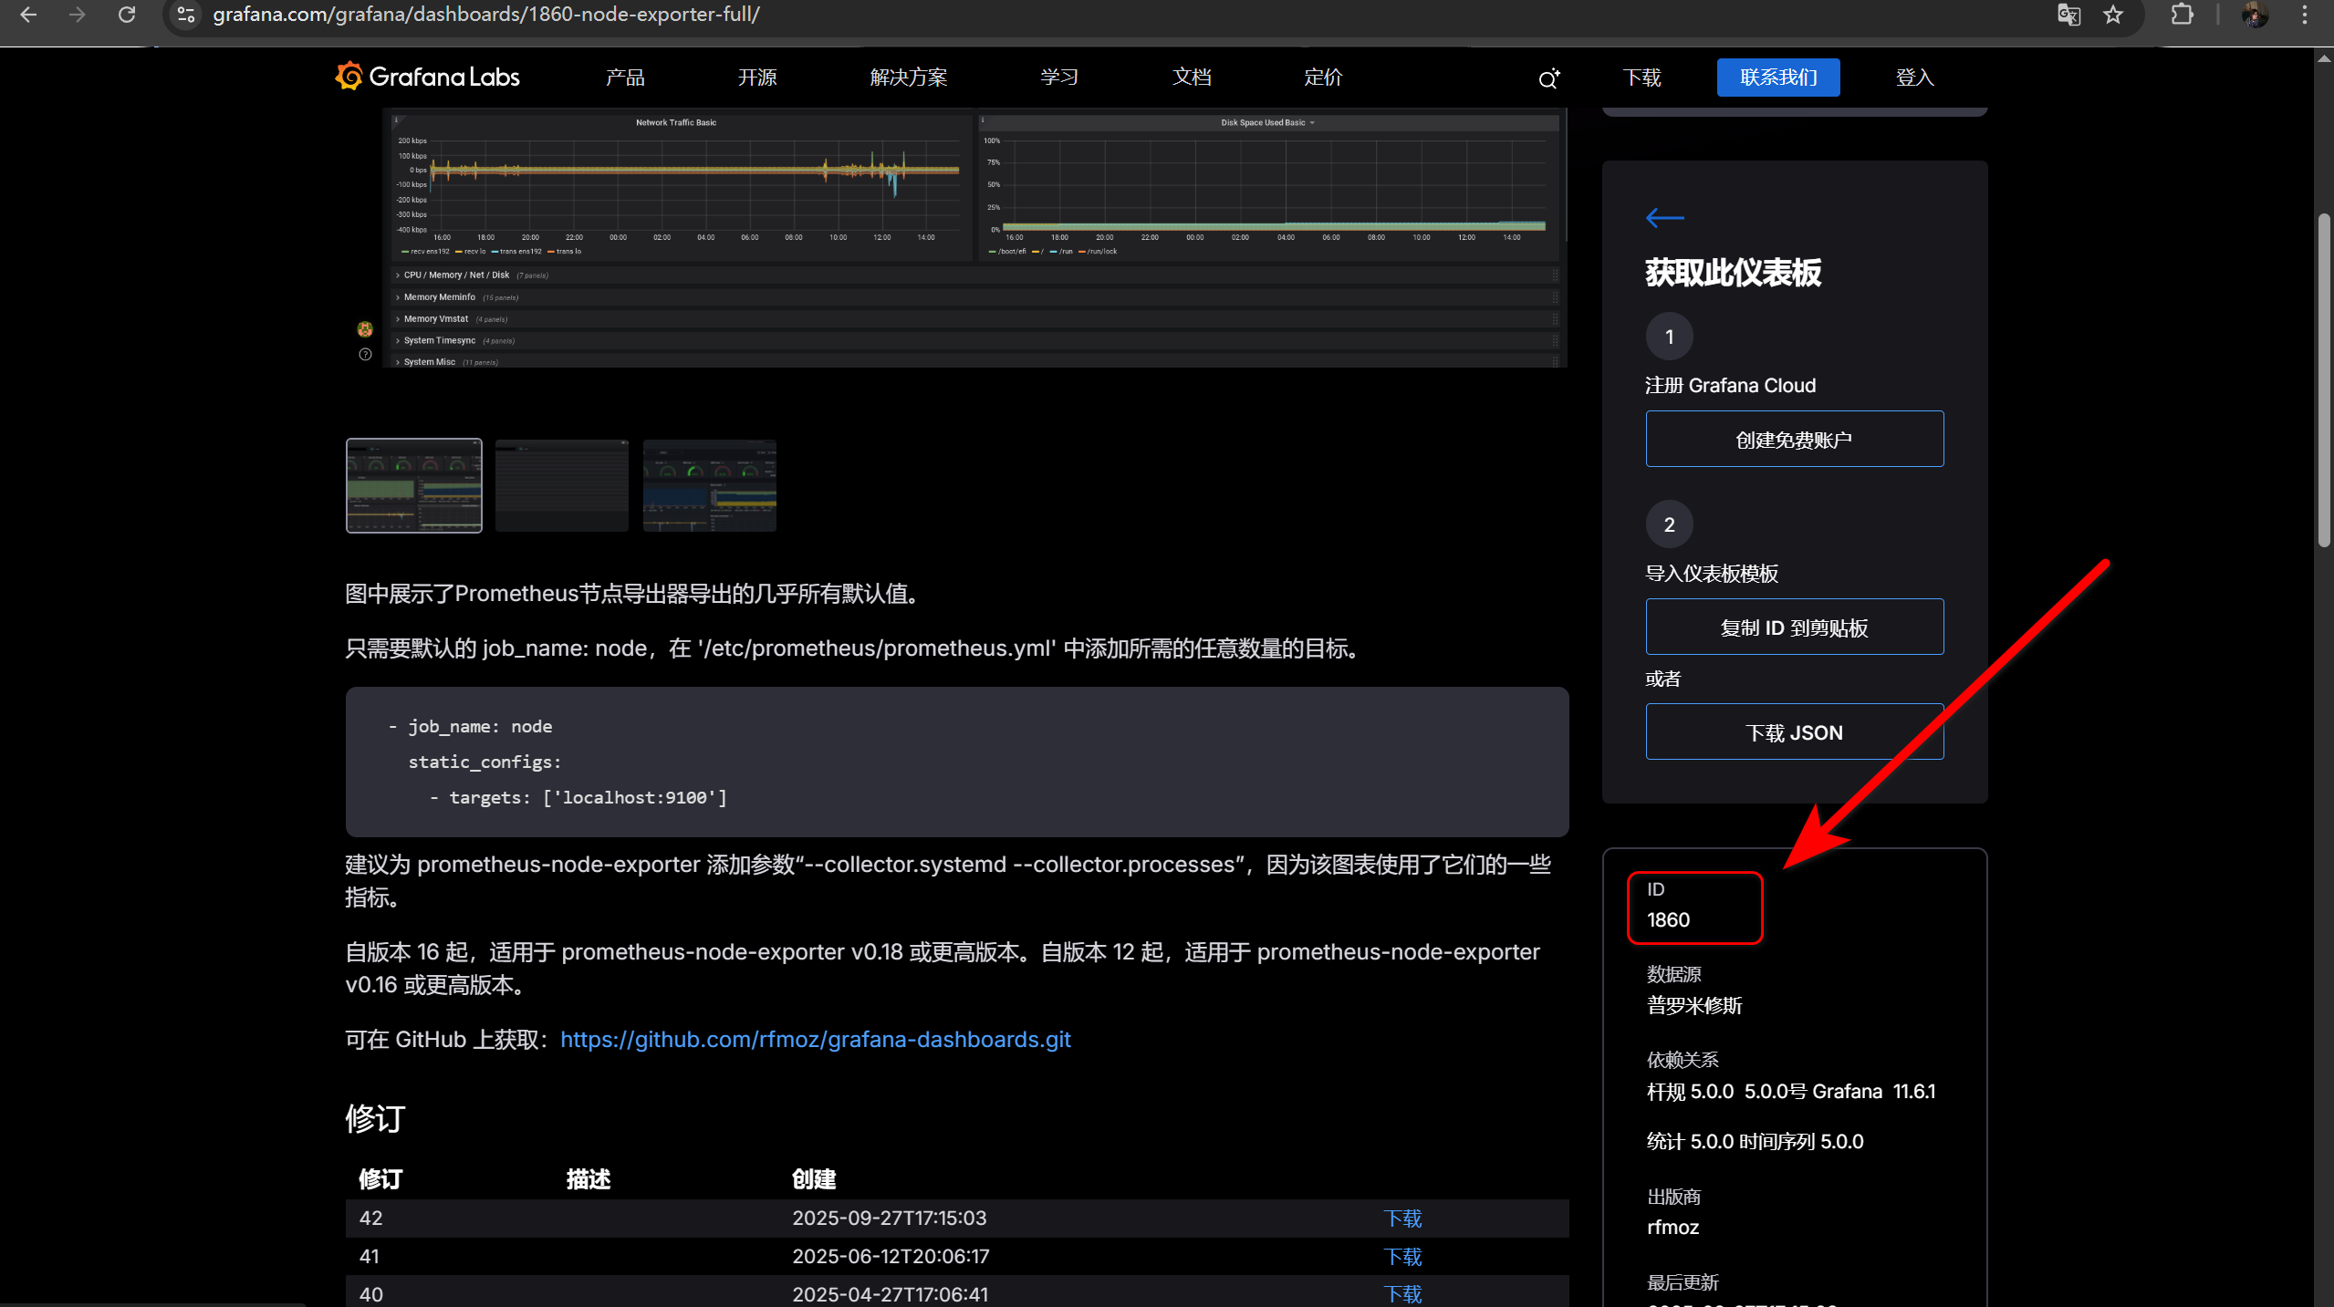Select the third dashboard thumbnail
Screen dimensions: 2334x1307
[x=710, y=485]
